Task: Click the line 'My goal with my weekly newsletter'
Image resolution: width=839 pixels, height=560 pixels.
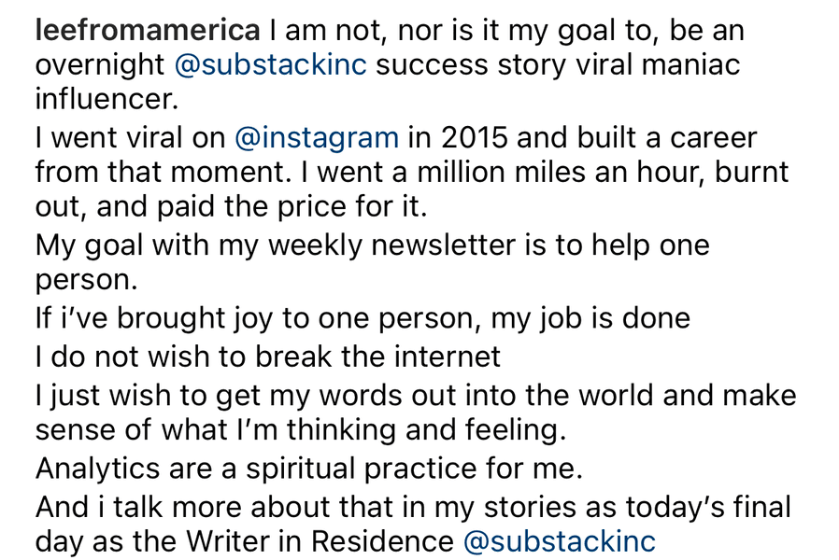Action: (373, 245)
